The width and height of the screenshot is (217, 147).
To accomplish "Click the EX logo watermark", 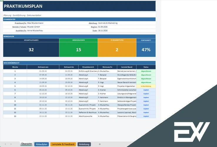I will (x=192, y=132).
